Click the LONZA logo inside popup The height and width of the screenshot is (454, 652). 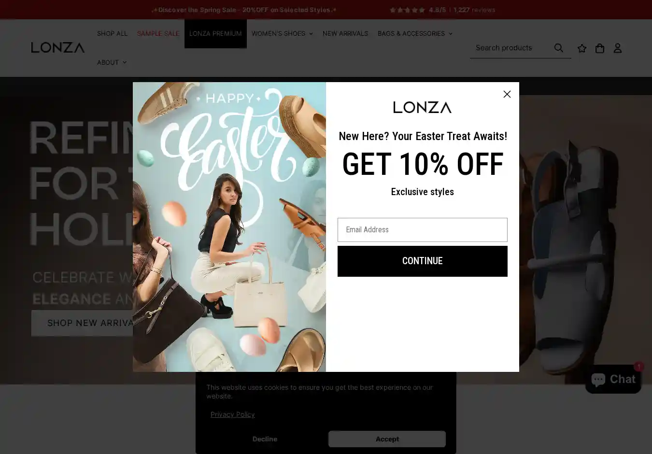423,107
